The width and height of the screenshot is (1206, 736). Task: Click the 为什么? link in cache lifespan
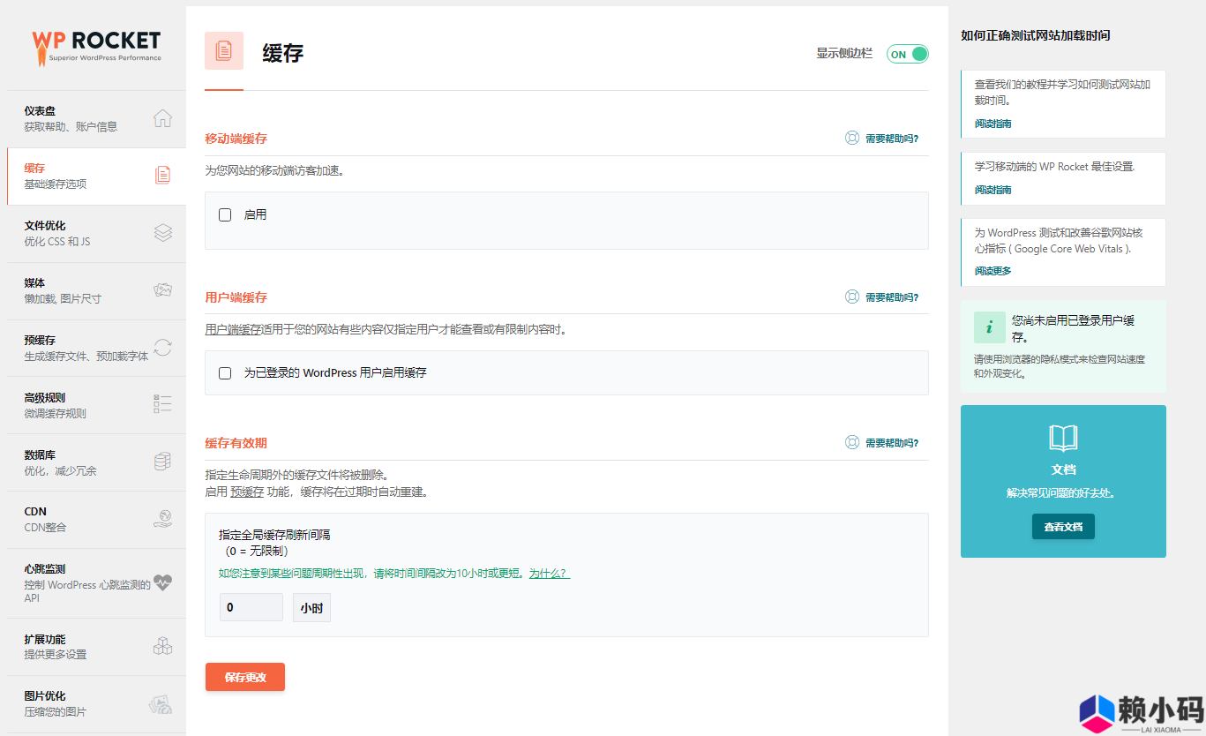click(549, 574)
